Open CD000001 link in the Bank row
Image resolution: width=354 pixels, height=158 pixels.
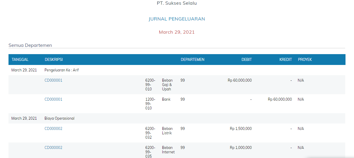(53, 99)
